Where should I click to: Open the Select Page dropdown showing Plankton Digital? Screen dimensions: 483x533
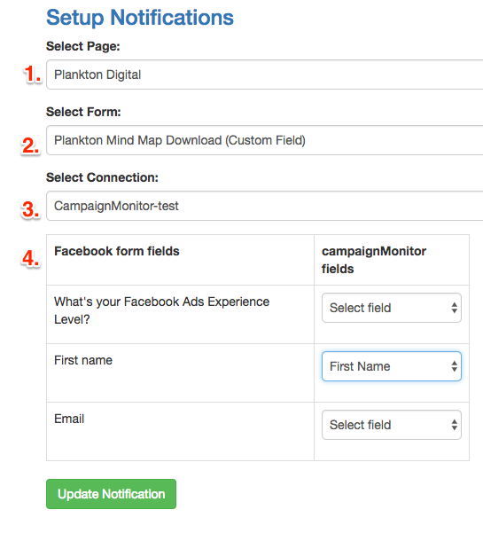click(265, 74)
